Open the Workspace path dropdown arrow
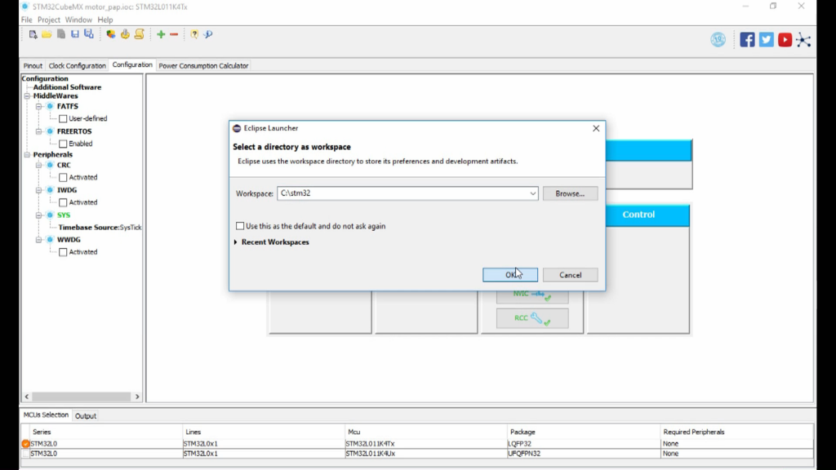This screenshot has height=470, width=836. click(532, 194)
